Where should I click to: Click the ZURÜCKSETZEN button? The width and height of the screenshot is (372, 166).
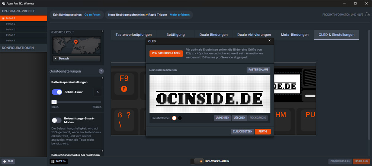tap(243, 131)
